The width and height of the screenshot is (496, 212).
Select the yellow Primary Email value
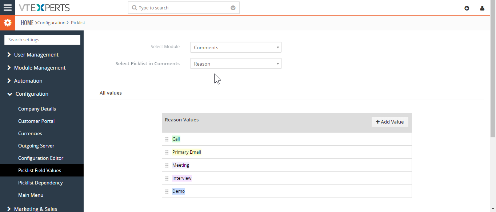[x=187, y=152]
